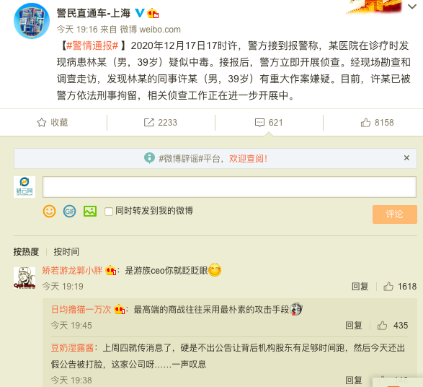Click the comment bubble icon showing 621
423x387 pixels.
click(259, 123)
